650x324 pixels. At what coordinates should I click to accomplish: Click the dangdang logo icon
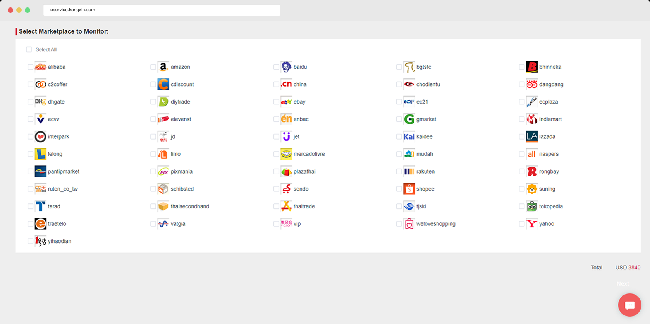[x=532, y=84]
